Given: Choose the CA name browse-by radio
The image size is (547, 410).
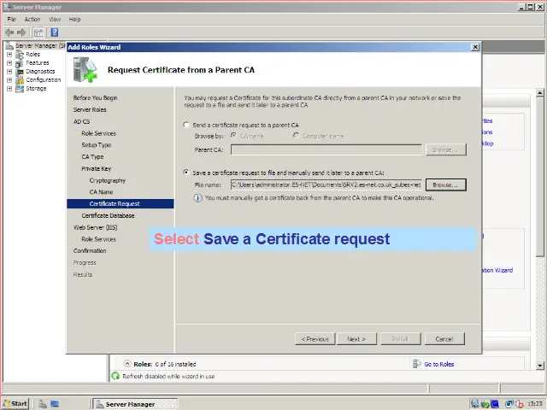Looking at the screenshot, I should (233, 136).
